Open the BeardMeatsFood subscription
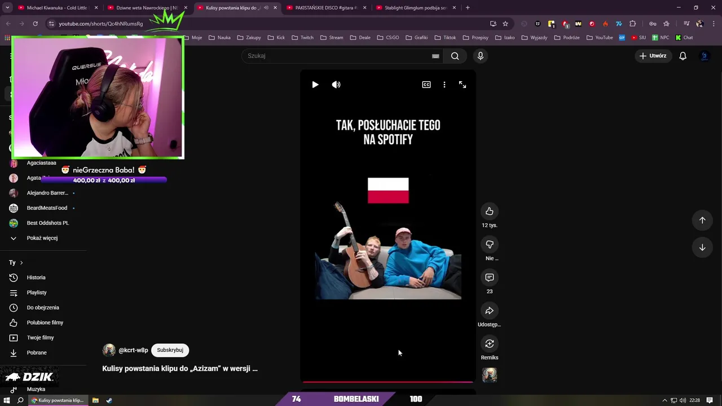722x406 pixels. point(47,208)
